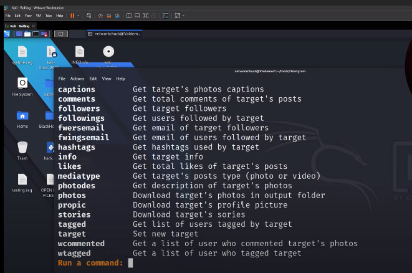Viewport: 412px width, 273px height.
Task: Select the BlackHo folder desktop icon
Action: (48, 119)
